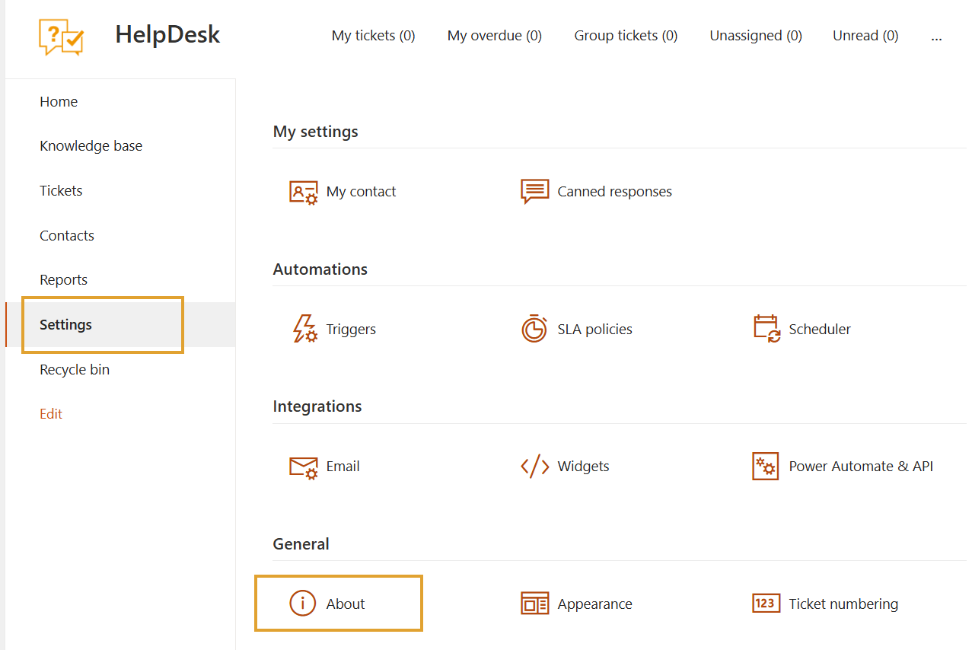Click the About info icon
Screen dimensions: 972x650
[302, 604]
